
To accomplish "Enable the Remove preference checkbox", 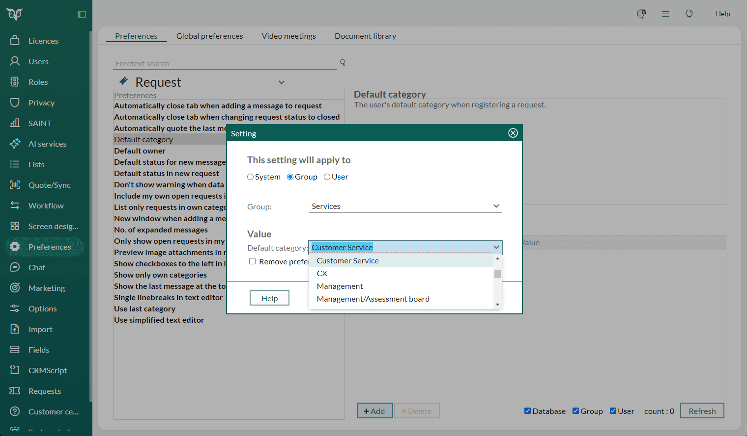I will point(252,261).
